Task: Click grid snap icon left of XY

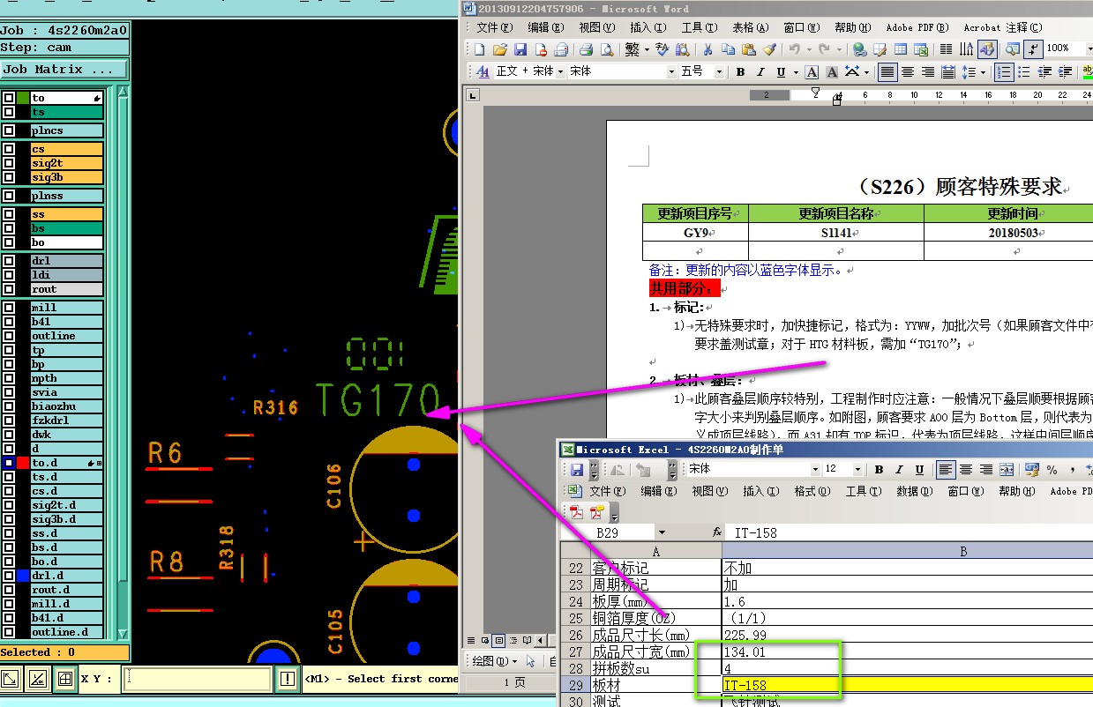Action: pos(64,678)
